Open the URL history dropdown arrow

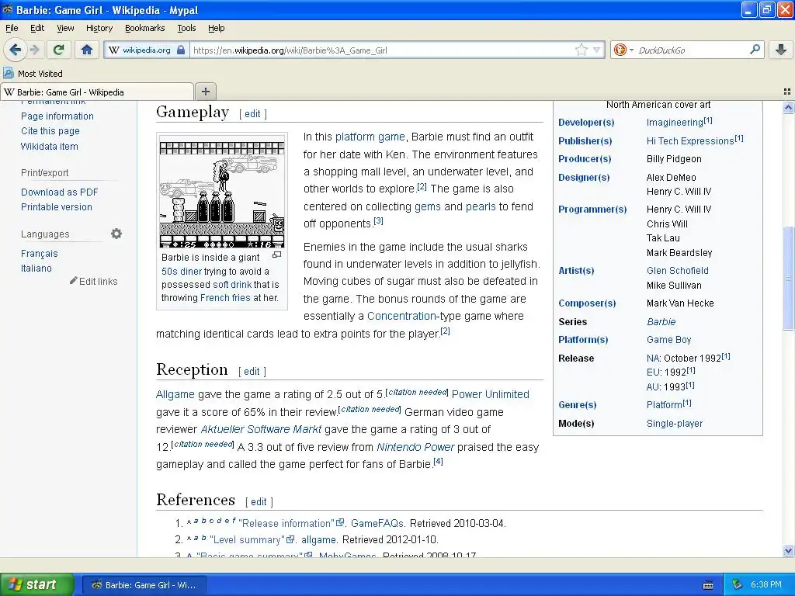[597, 50]
